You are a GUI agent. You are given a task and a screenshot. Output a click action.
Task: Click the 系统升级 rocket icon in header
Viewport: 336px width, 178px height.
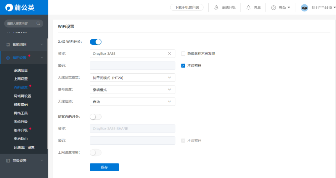tap(216, 7)
